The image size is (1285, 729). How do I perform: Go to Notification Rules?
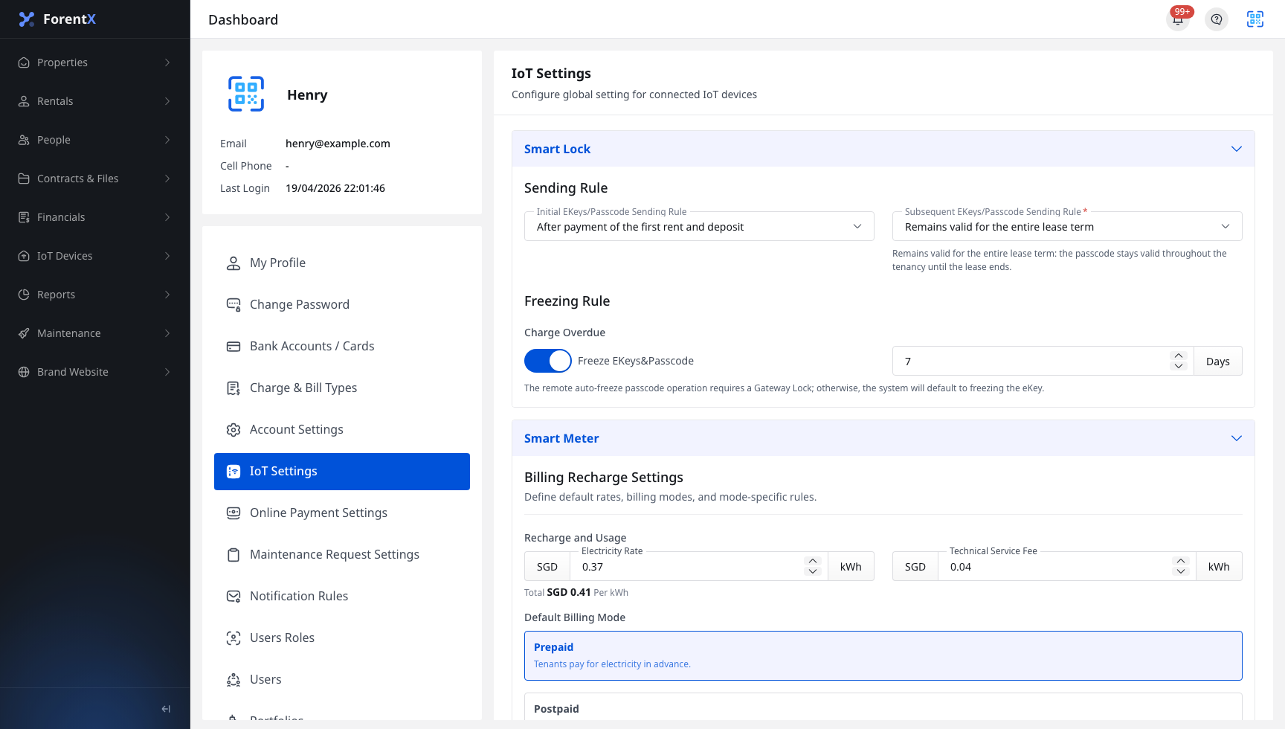pyautogui.click(x=342, y=597)
